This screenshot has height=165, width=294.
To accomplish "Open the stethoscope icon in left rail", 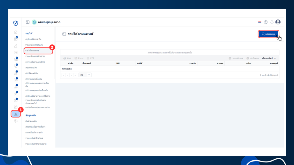I will pos(16,66).
